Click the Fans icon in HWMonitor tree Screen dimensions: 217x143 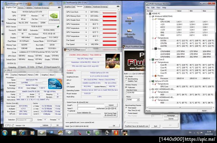coord(156,49)
